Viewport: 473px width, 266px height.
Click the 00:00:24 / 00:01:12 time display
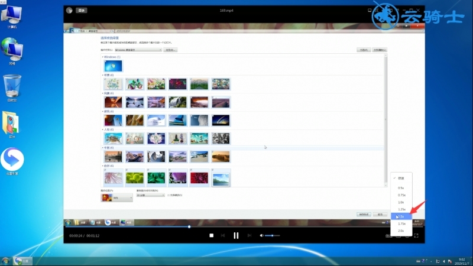84,236
